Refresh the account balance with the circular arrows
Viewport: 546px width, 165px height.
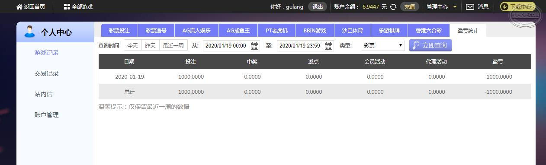pyautogui.click(x=393, y=7)
